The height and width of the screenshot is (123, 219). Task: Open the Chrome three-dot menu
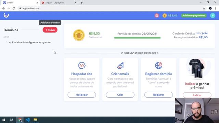[x=216, y=8]
